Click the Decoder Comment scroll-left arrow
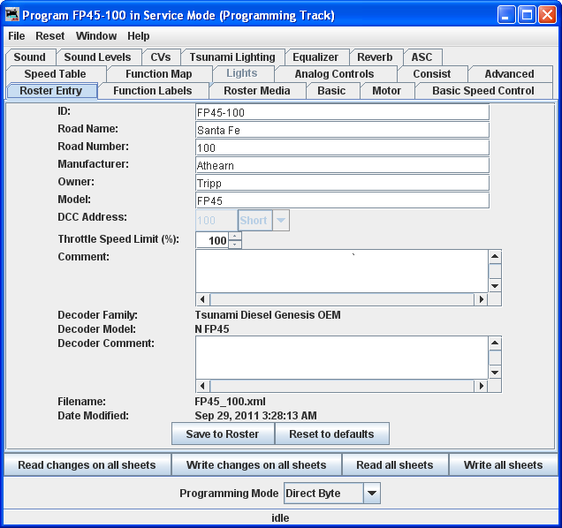This screenshot has width=562, height=528. click(202, 386)
